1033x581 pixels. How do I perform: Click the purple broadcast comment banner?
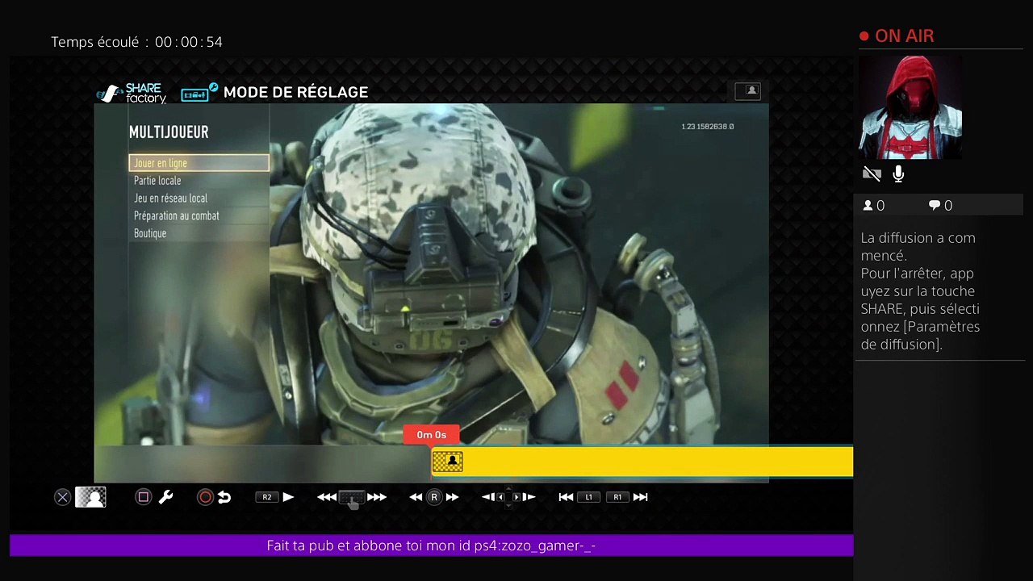click(x=431, y=545)
